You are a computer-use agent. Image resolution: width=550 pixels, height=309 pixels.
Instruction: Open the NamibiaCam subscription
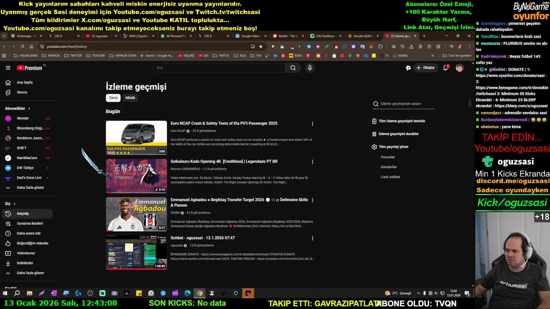tap(27, 158)
